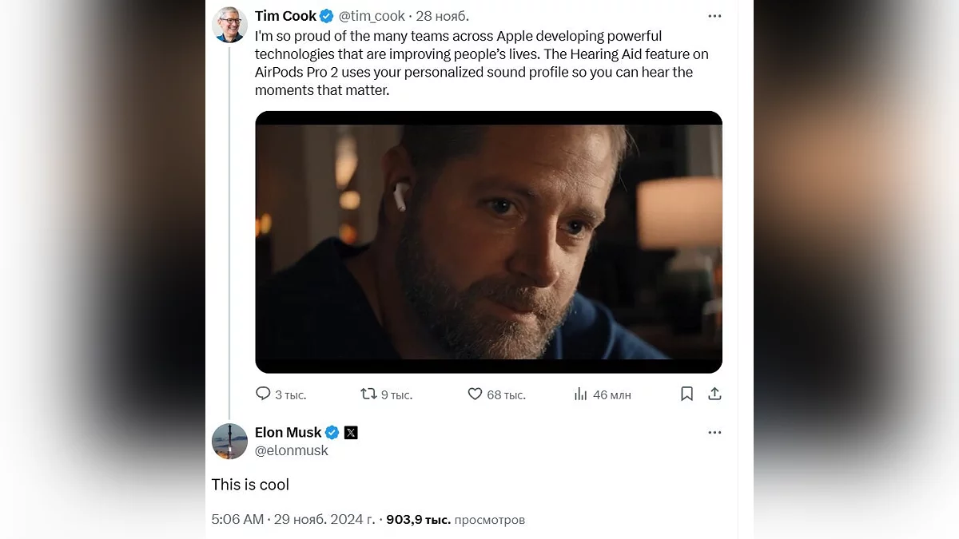
Task: Open the @tim_cook handle link
Action: coord(372,16)
